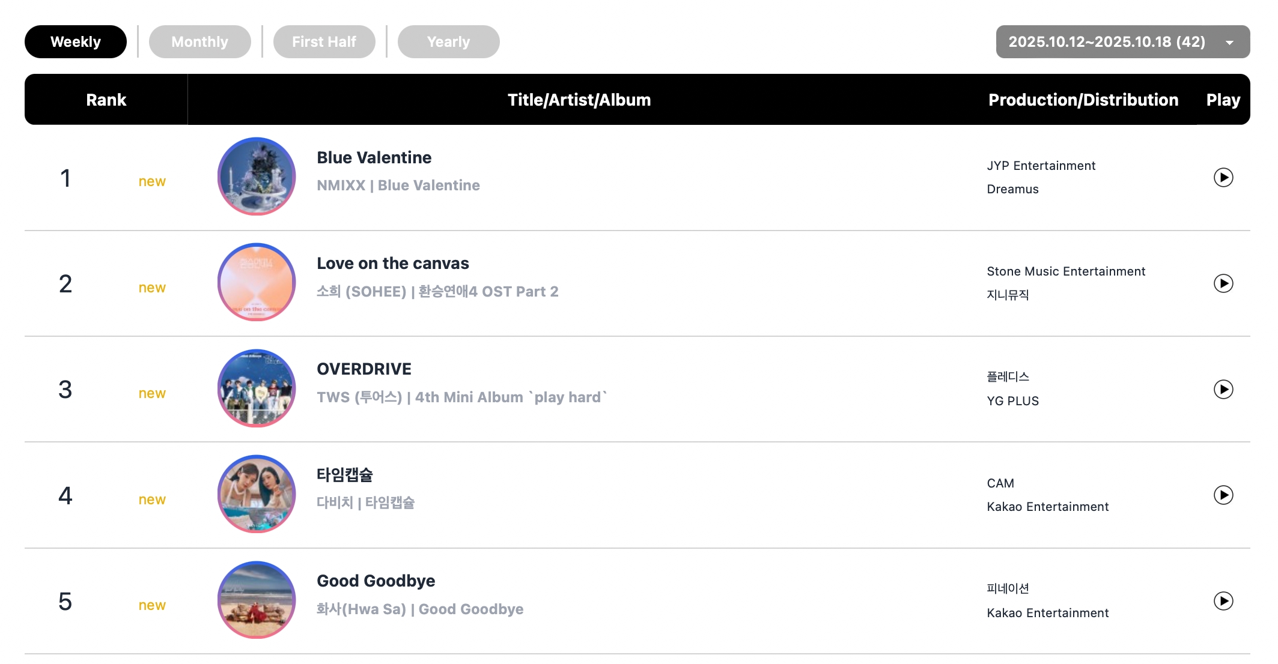The image size is (1278, 664).
Task: Click the 소희 (SOHEE) artist and album line
Action: (x=437, y=292)
